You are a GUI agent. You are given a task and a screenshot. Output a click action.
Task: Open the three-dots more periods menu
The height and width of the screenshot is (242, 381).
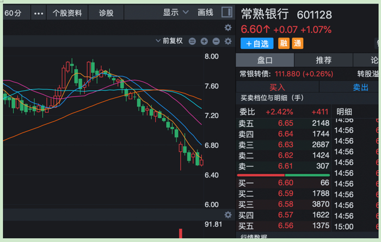(x=38, y=13)
